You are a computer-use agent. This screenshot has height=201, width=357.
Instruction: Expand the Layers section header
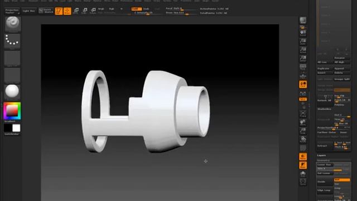click(321, 155)
